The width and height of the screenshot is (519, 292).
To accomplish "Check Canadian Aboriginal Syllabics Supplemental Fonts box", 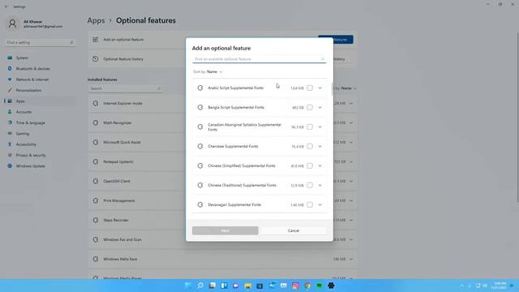I will (x=310, y=127).
